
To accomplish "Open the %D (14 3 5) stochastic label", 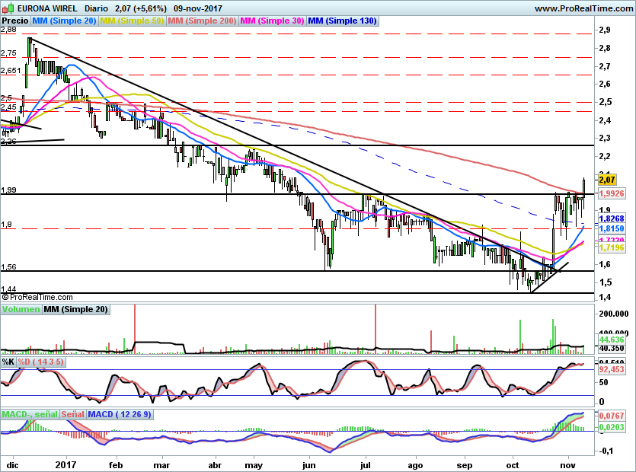I will tap(40, 362).
